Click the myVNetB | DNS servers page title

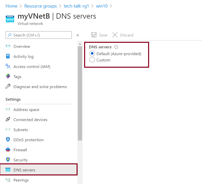[x=57, y=16]
